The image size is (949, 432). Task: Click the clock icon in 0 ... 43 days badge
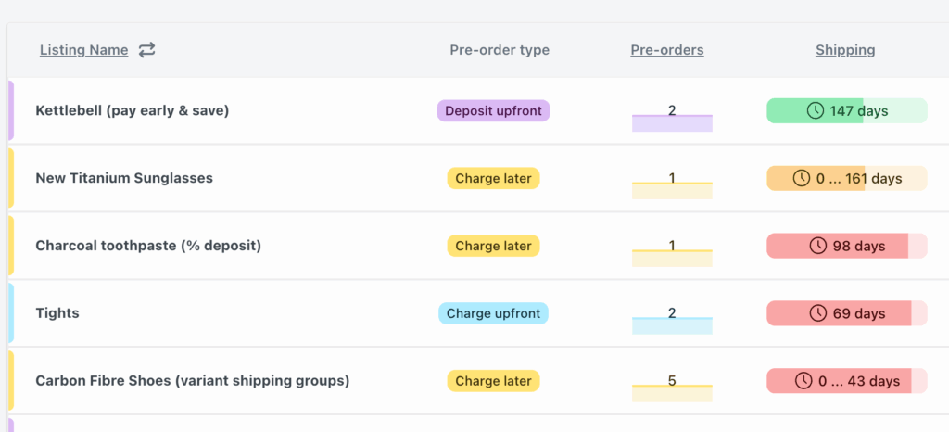tap(802, 381)
